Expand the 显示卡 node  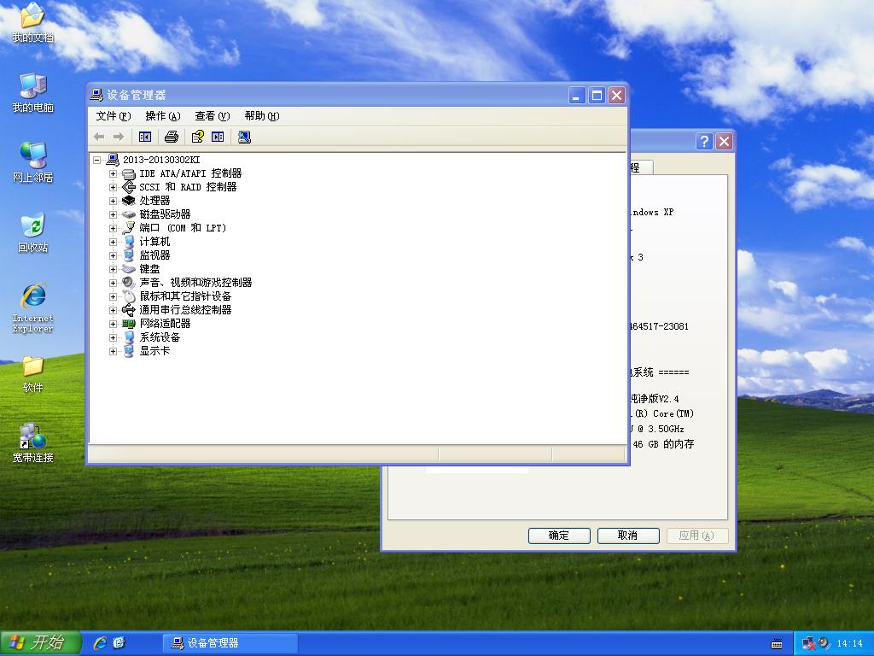click(x=114, y=351)
